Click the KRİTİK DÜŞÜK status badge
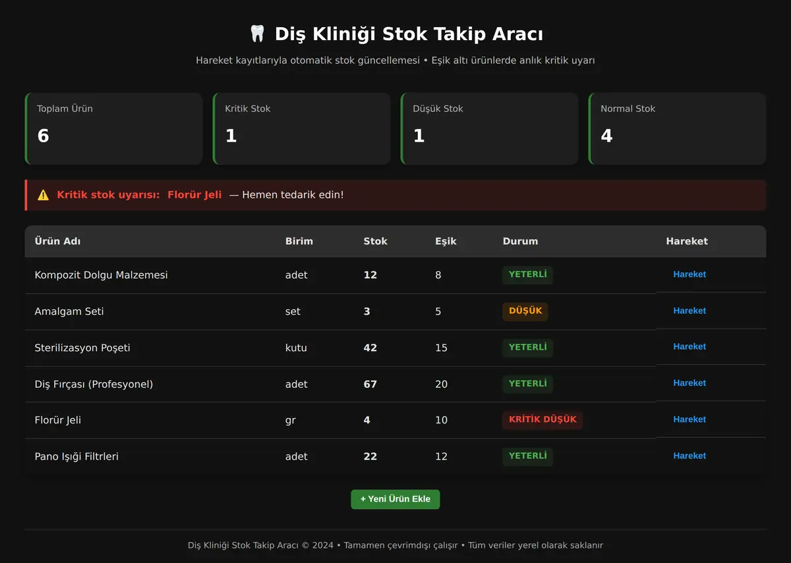This screenshot has width=791, height=563. pos(542,419)
